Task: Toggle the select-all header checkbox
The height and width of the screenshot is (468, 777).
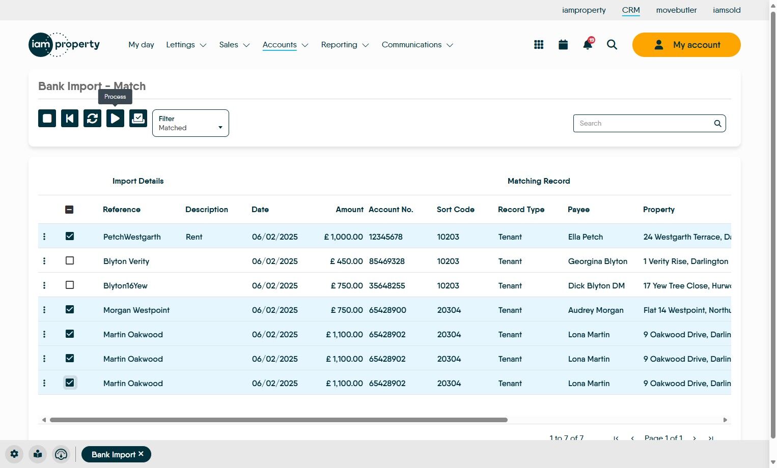Action: point(69,210)
